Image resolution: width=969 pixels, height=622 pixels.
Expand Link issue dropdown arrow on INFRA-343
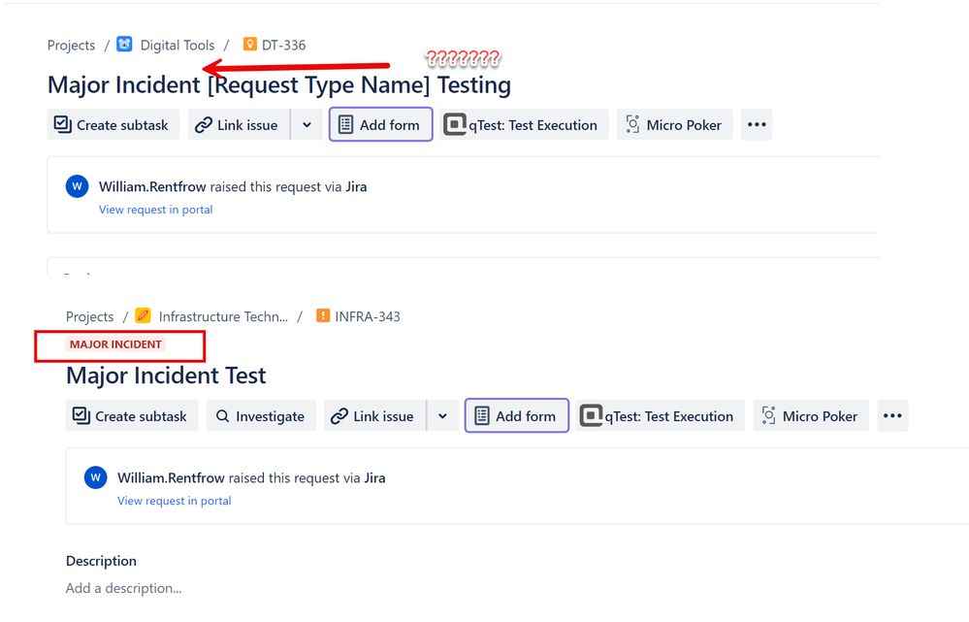coord(442,416)
